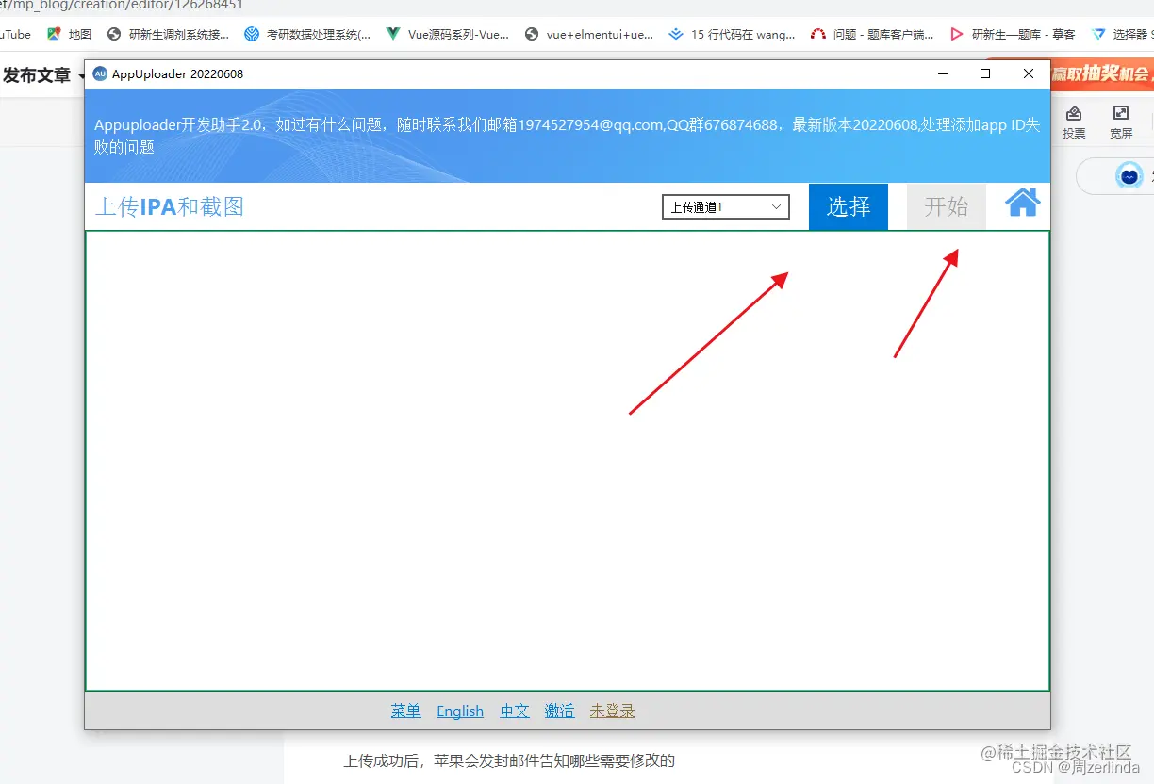1154x784 pixels.
Task: Open the 问题 - 题库客户端 bookmark
Action: pyautogui.click(x=873, y=34)
